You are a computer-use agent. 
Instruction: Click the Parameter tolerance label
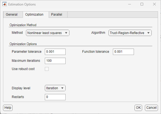point(27,52)
